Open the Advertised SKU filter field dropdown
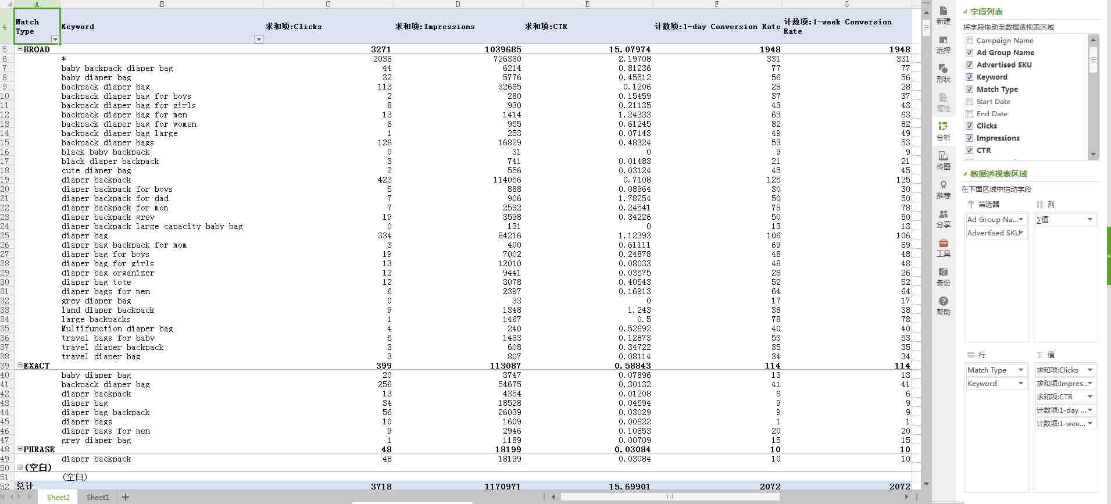 click(x=1021, y=233)
